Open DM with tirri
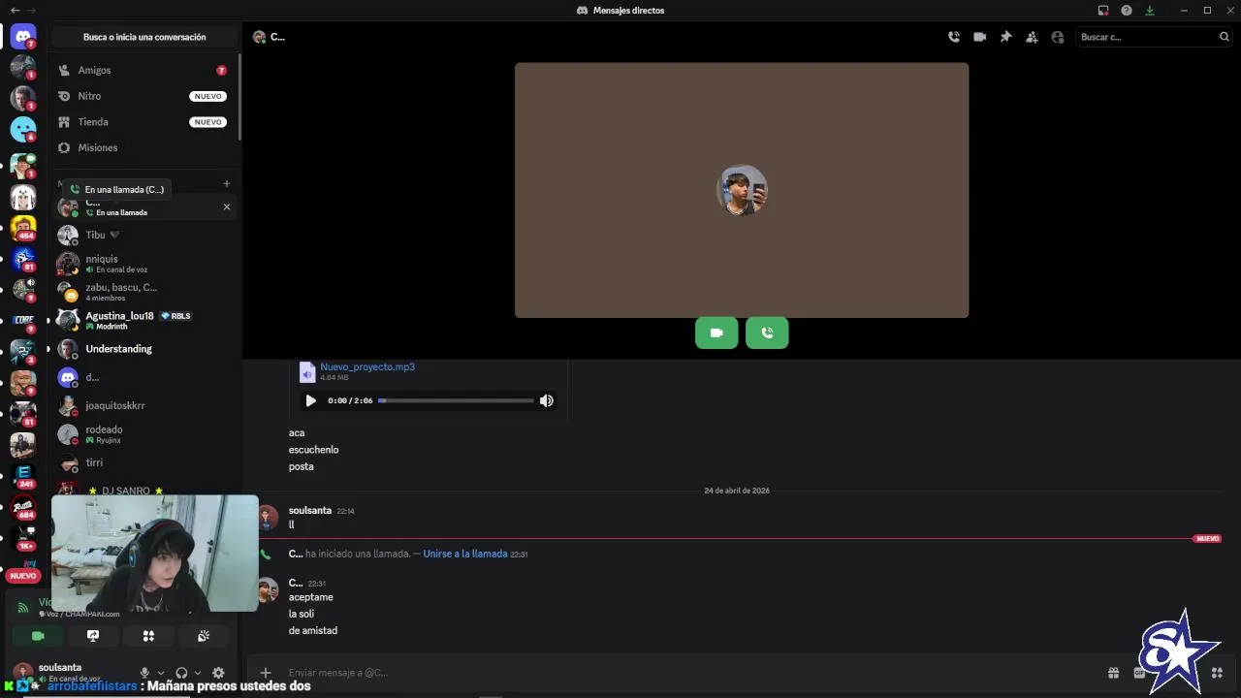This screenshot has height=698, width=1241. coord(144,462)
